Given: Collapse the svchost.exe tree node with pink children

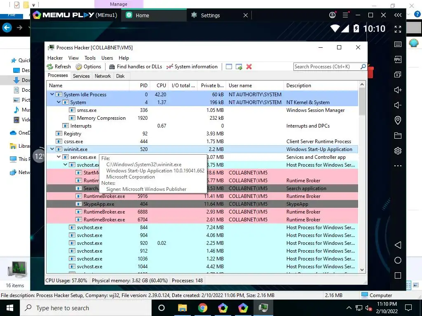Looking at the screenshot, I should (65, 165).
